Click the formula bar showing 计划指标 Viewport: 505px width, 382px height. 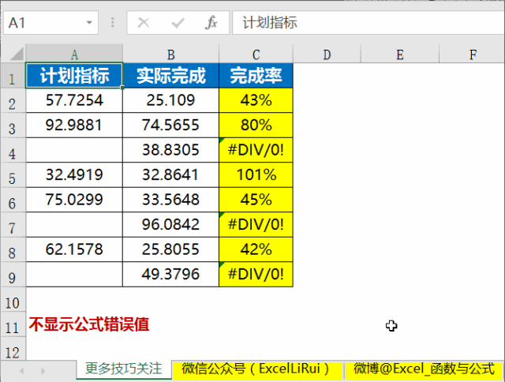point(368,23)
